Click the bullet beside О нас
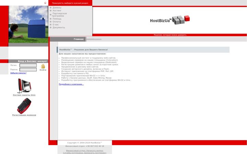 click(50, 25)
